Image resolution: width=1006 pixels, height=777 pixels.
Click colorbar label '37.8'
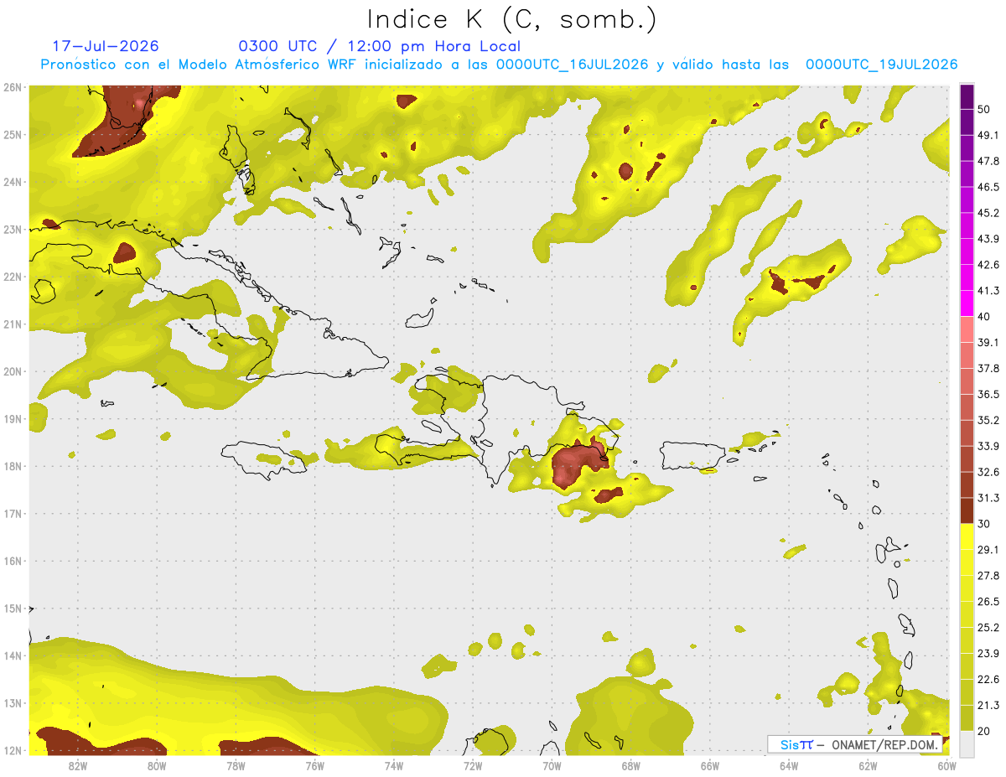(x=988, y=368)
